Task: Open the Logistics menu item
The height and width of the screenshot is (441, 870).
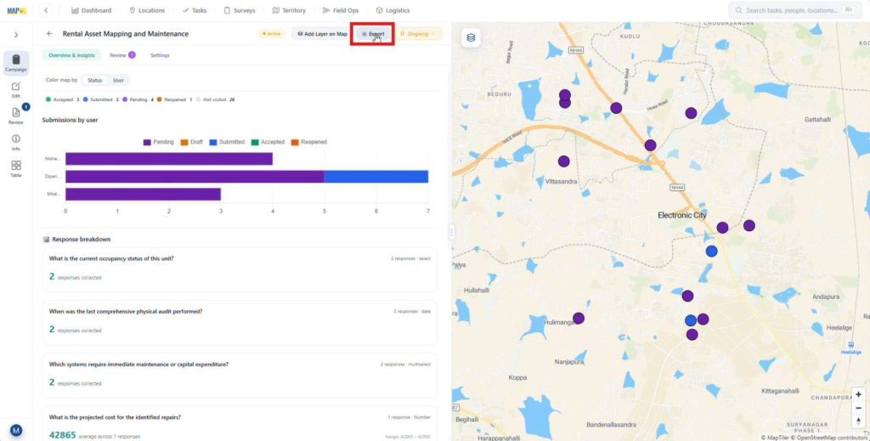Action: (x=393, y=10)
